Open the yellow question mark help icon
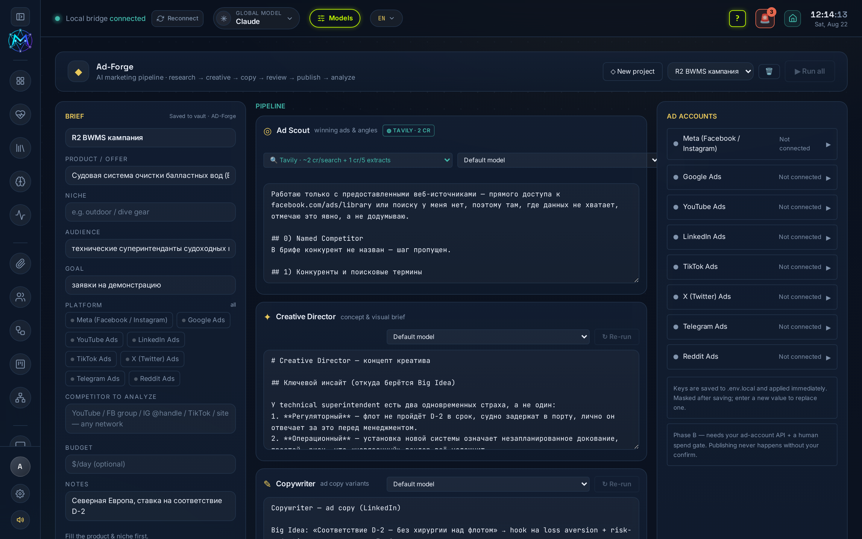862x539 pixels. (737, 18)
